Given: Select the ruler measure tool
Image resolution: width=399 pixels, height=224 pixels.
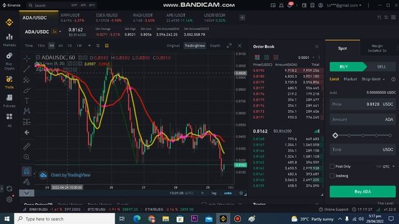Looking at the screenshot, I should pos(27,146).
